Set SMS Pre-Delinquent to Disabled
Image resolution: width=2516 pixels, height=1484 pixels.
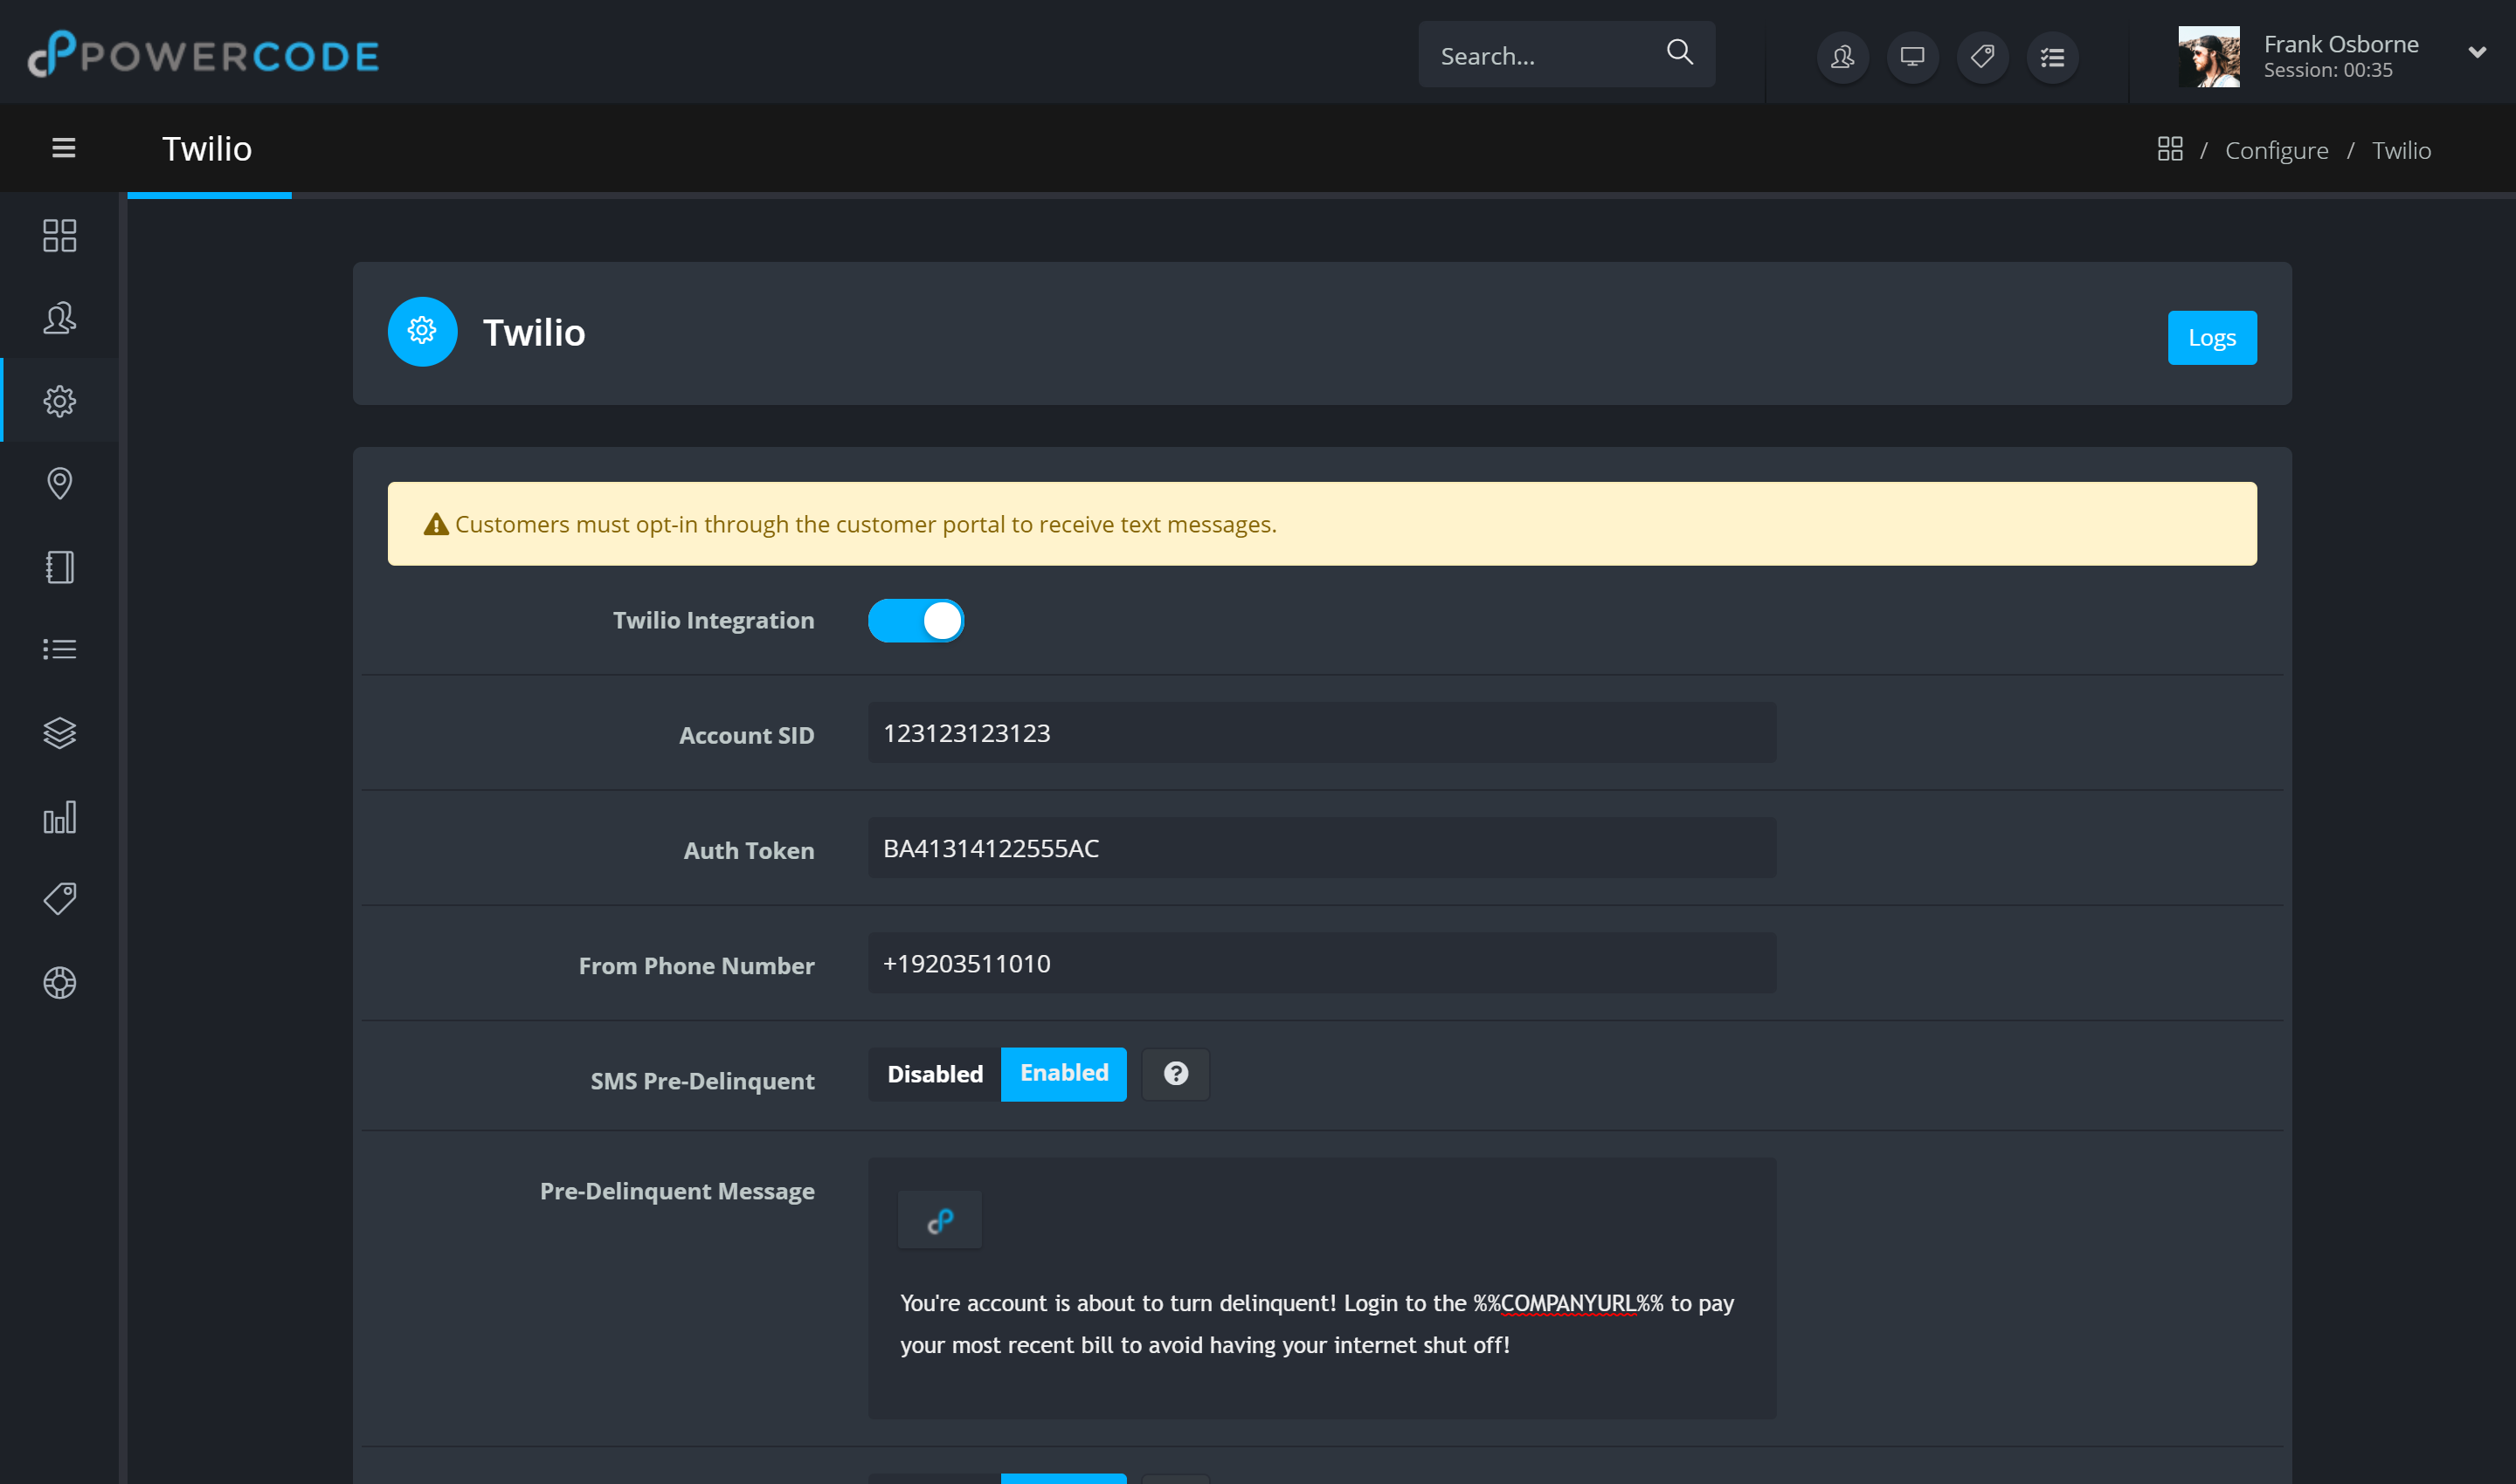935,1074
